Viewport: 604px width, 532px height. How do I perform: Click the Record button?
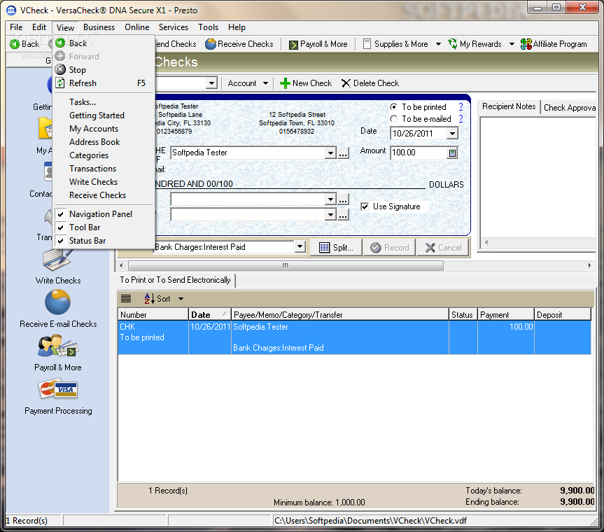tap(390, 247)
